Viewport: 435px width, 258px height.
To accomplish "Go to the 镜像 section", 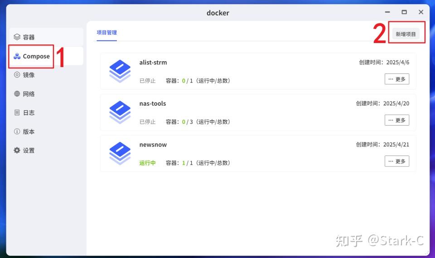I will pyautogui.click(x=46, y=75).
